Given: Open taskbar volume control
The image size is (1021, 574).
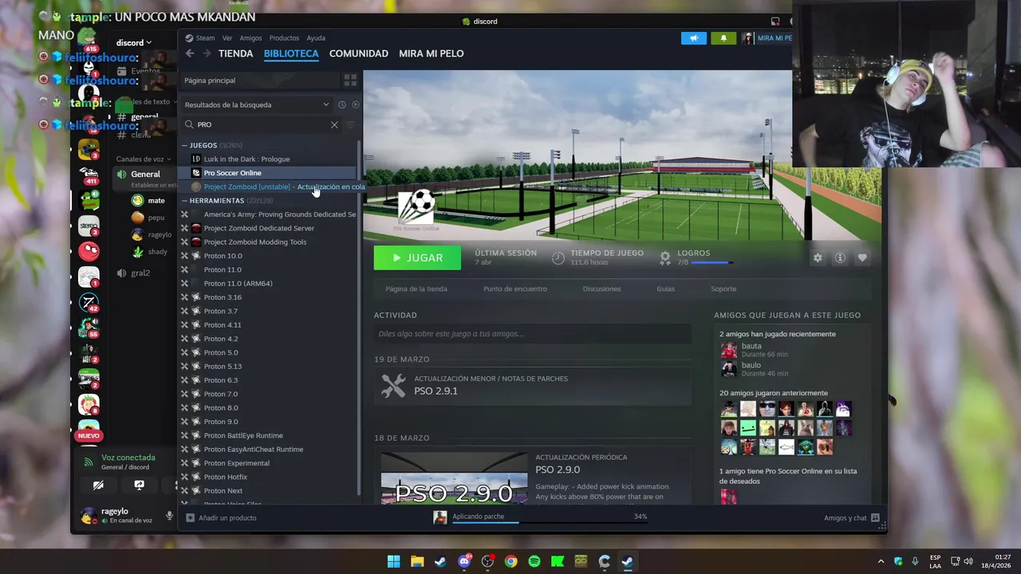Looking at the screenshot, I should click(x=968, y=561).
